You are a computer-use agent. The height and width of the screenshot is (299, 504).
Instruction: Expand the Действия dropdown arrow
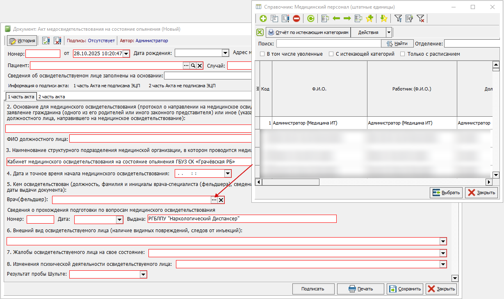coord(389,32)
